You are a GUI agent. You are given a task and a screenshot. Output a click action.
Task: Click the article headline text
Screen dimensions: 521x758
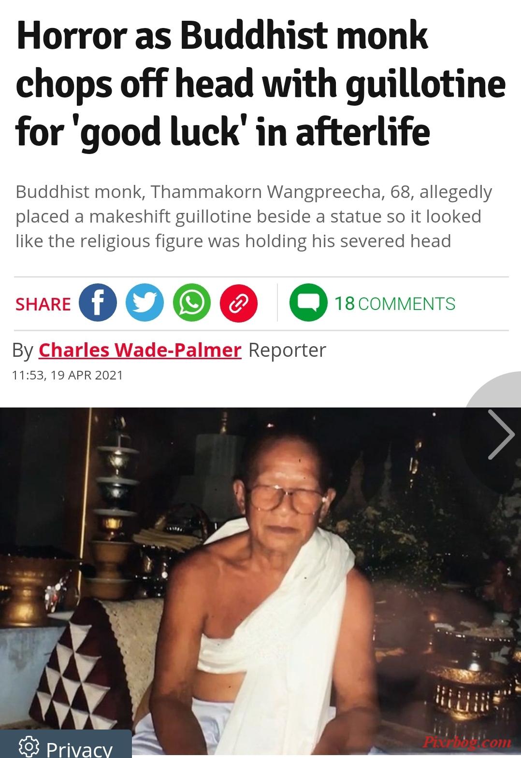point(260,84)
